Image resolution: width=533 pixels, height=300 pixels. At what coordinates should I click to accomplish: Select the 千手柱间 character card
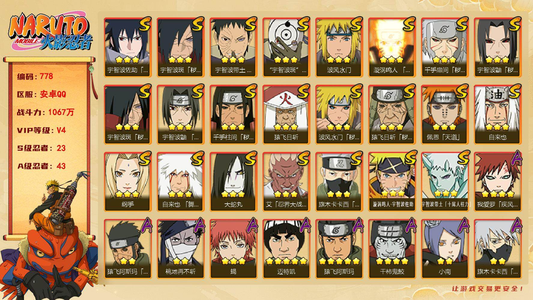tap(233, 115)
